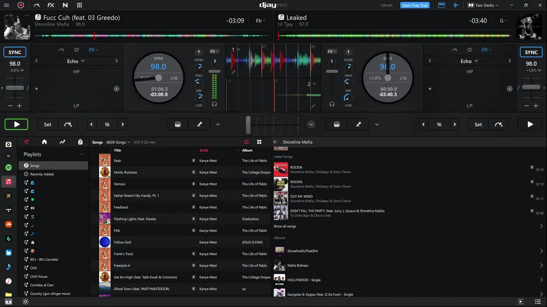Open deck 2 key G dropdown
Image resolution: width=547 pixels, height=307 pixels.
[504, 20]
